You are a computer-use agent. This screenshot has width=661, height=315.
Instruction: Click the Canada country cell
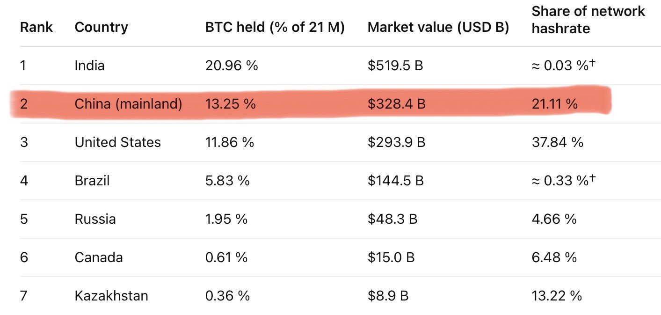(98, 257)
